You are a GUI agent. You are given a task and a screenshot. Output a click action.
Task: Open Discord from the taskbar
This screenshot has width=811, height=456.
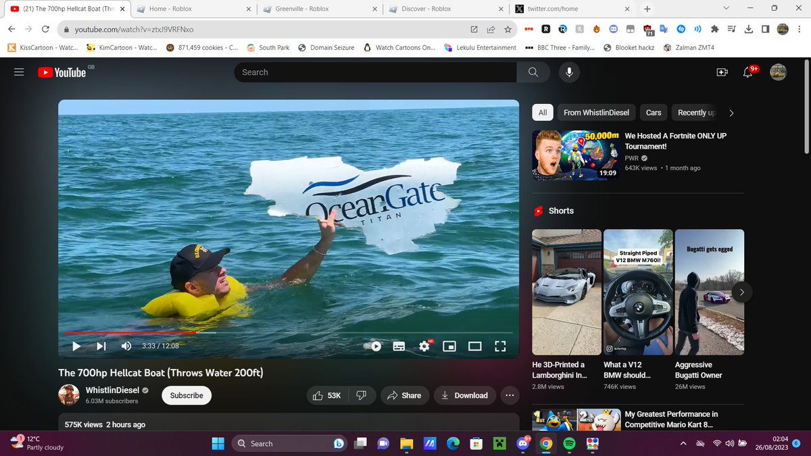point(522,443)
